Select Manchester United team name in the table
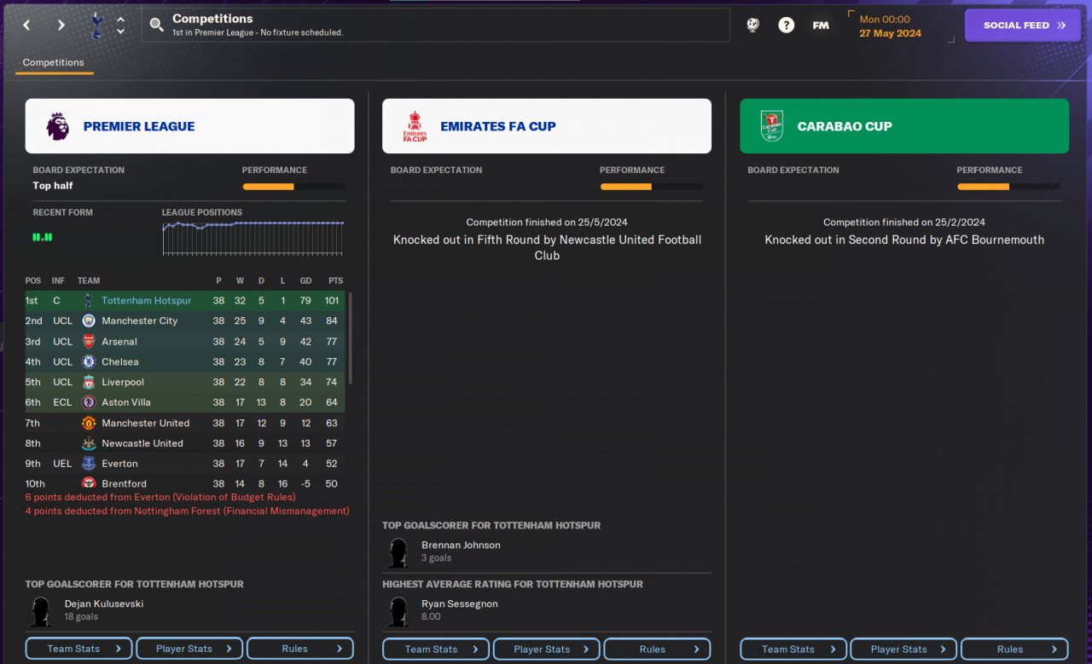This screenshot has width=1092, height=664. pos(146,423)
